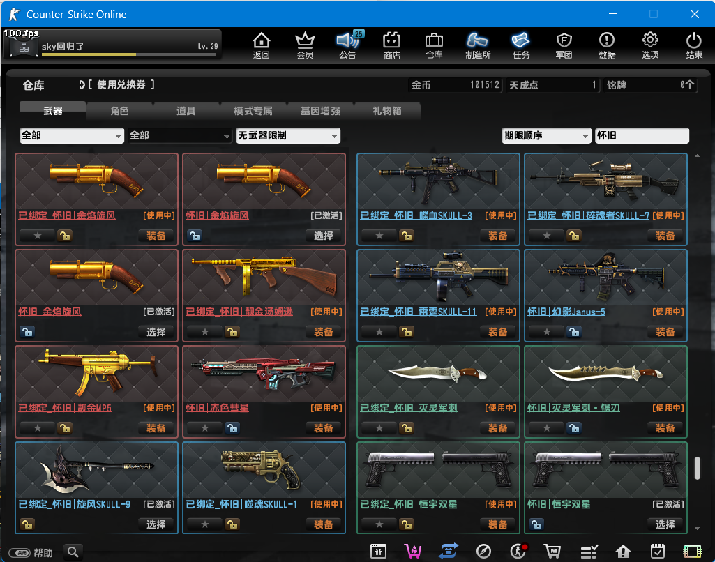Open the 任务 missions icon
715x562 pixels.
(521, 45)
